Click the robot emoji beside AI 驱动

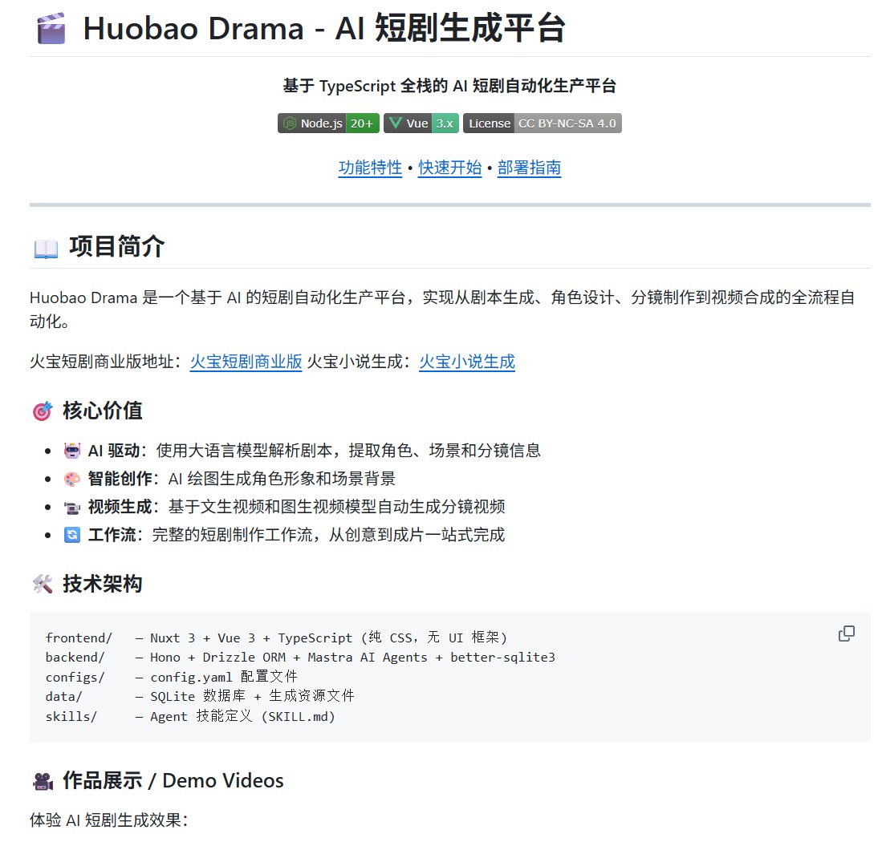click(x=72, y=450)
